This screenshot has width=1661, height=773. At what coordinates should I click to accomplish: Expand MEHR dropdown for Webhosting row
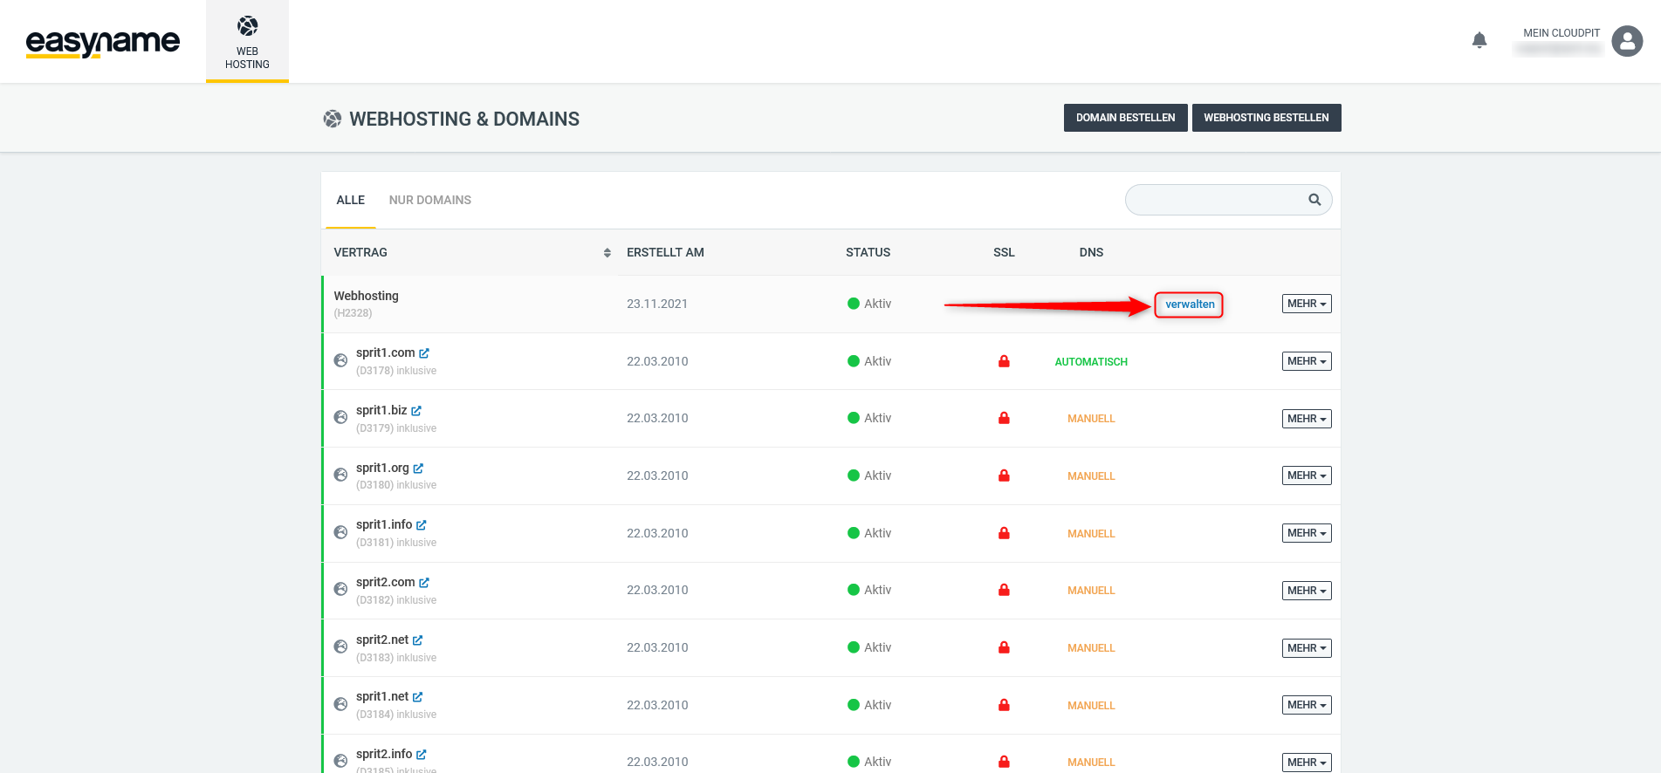[1306, 304]
